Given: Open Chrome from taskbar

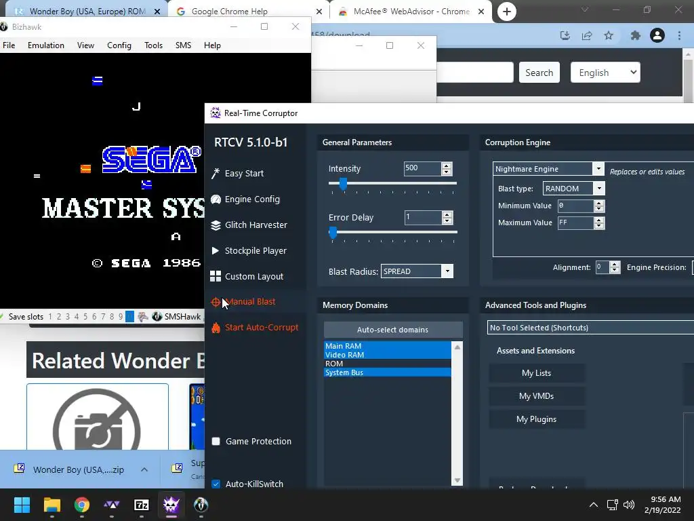Looking at the screenshot, I should (x=82, y=505).
